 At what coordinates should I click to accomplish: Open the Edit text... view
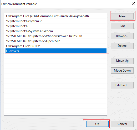click(x=122, y=85)
